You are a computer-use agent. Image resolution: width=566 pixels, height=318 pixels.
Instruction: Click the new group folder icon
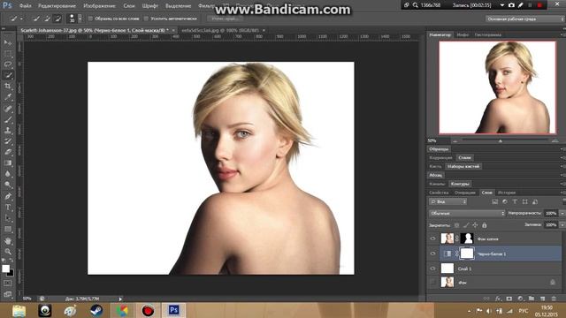click(x=532, y=299)
